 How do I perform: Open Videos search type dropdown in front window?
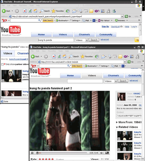[116, 81]
